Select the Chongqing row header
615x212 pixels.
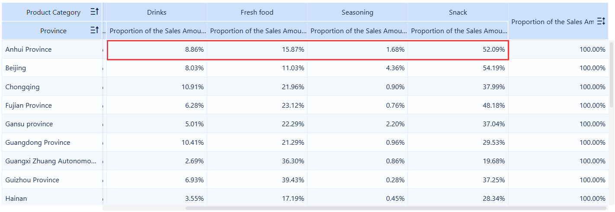[x=22, y=87]
